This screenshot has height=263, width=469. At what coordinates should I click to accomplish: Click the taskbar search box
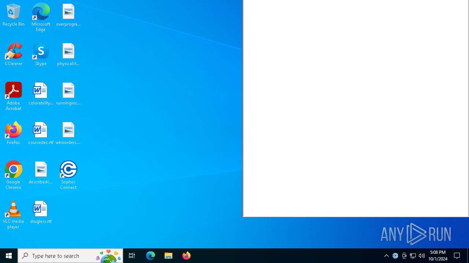click(70, 256)
